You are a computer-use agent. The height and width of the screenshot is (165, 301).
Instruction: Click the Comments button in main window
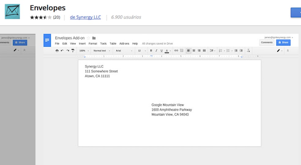coord(267,42)
